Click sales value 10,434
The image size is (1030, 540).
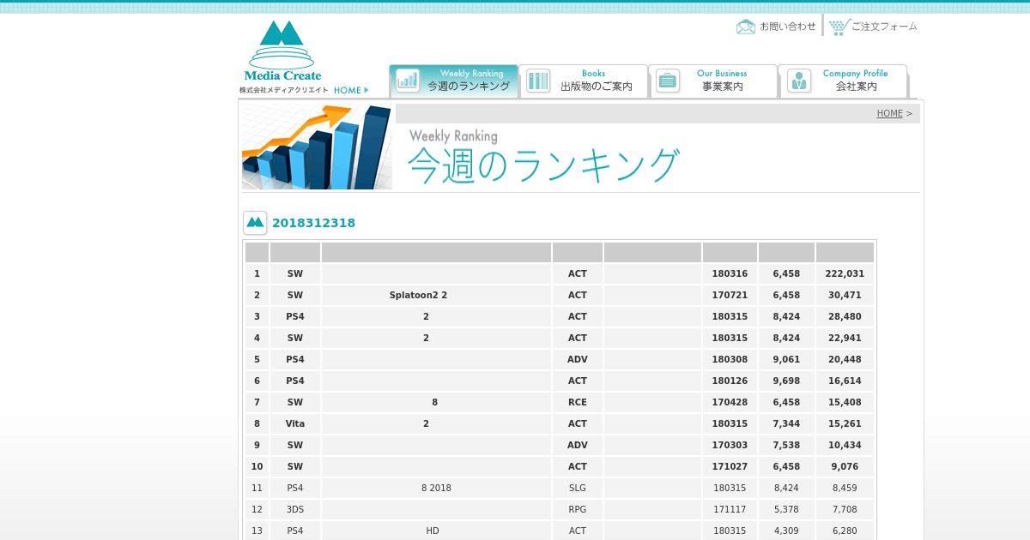point(845,445)
